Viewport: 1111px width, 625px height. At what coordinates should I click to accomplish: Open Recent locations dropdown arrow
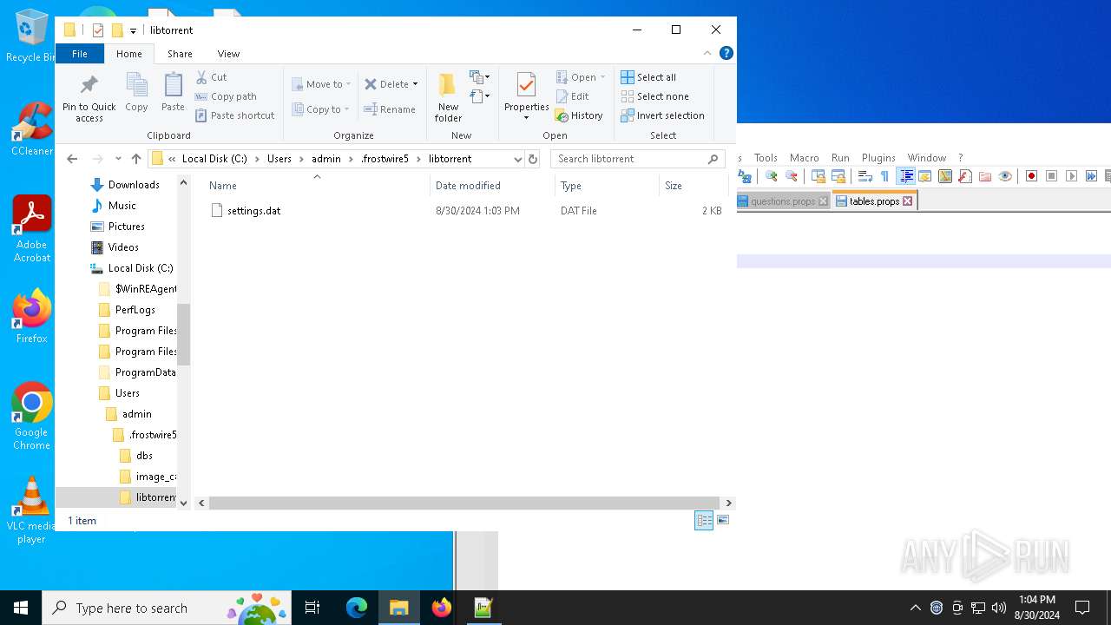tap(119, 159)
